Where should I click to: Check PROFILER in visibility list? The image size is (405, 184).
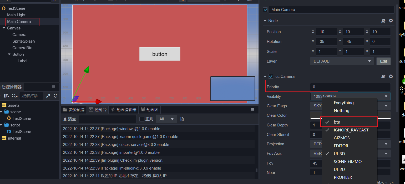(349, 177)
